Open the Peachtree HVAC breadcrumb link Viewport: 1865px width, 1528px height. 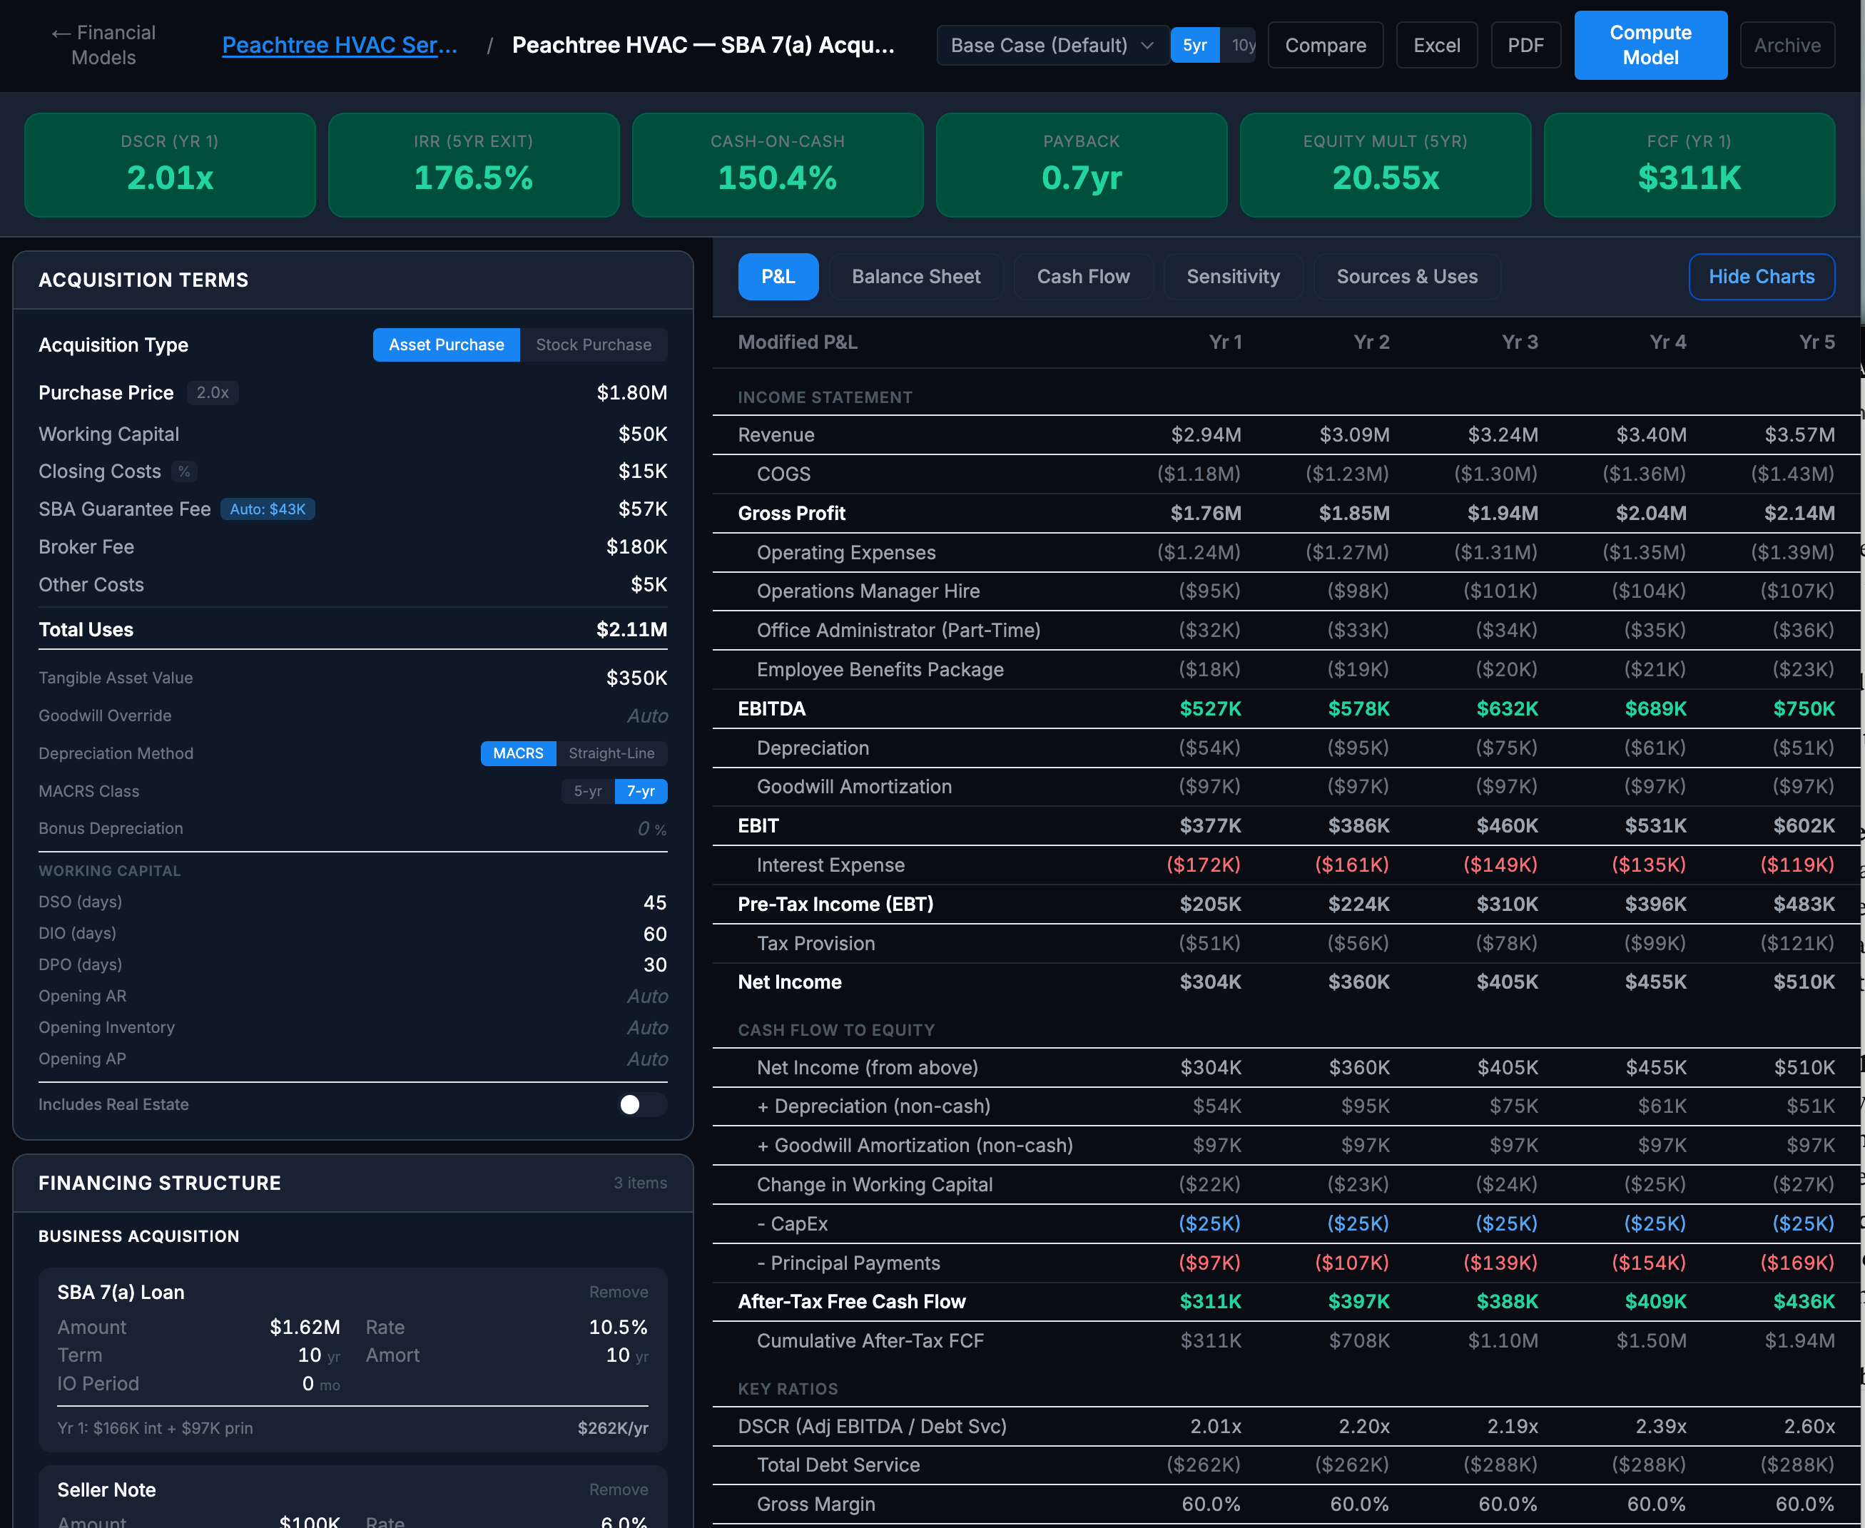coord(340,45)
